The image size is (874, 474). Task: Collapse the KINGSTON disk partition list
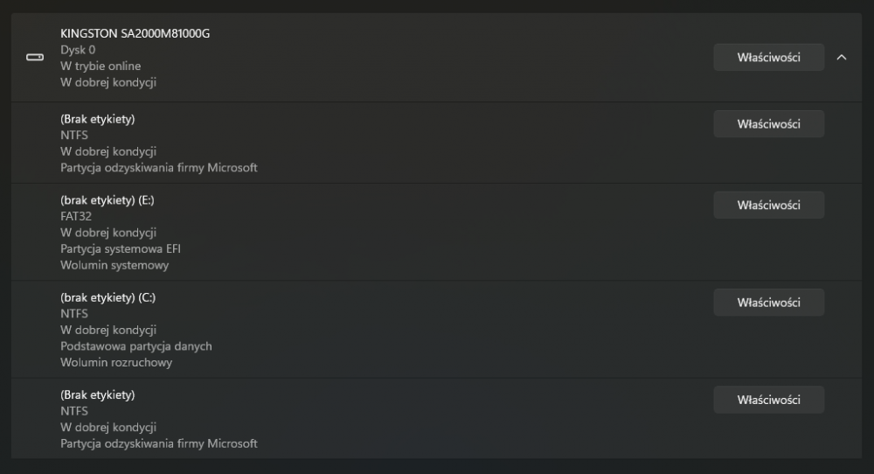pos(842,58)
